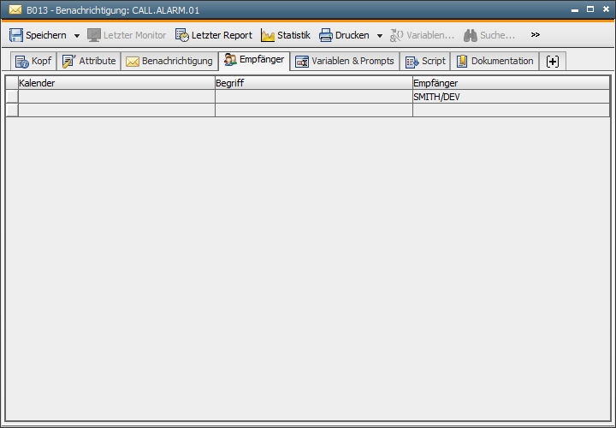
Task: Expand toolbar overflow chevron
Action: (536, 35)
